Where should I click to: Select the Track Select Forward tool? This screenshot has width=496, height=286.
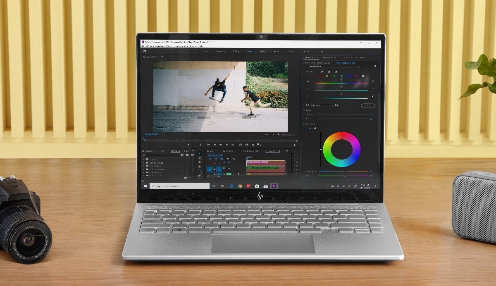(x=200, y=158)
